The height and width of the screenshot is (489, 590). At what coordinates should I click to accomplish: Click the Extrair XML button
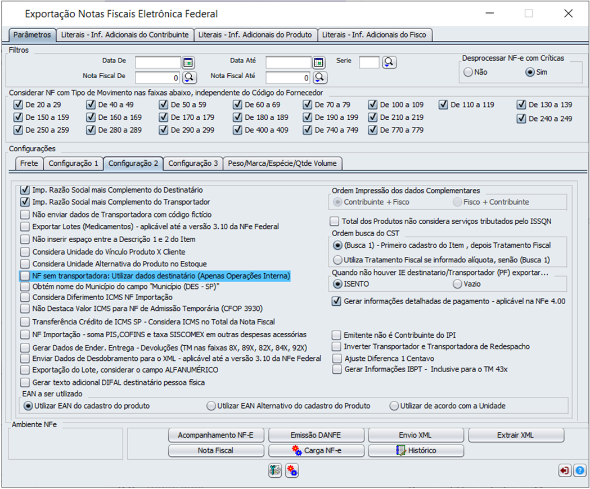point(516,435)
